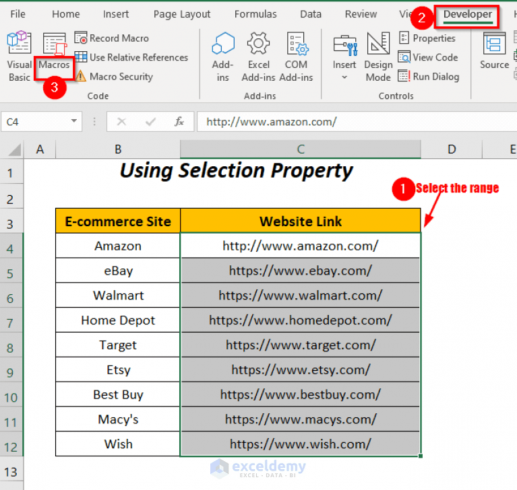This screenshot has width=517, height=490.
Task: Open the File tab
Action: click(18, 14)
